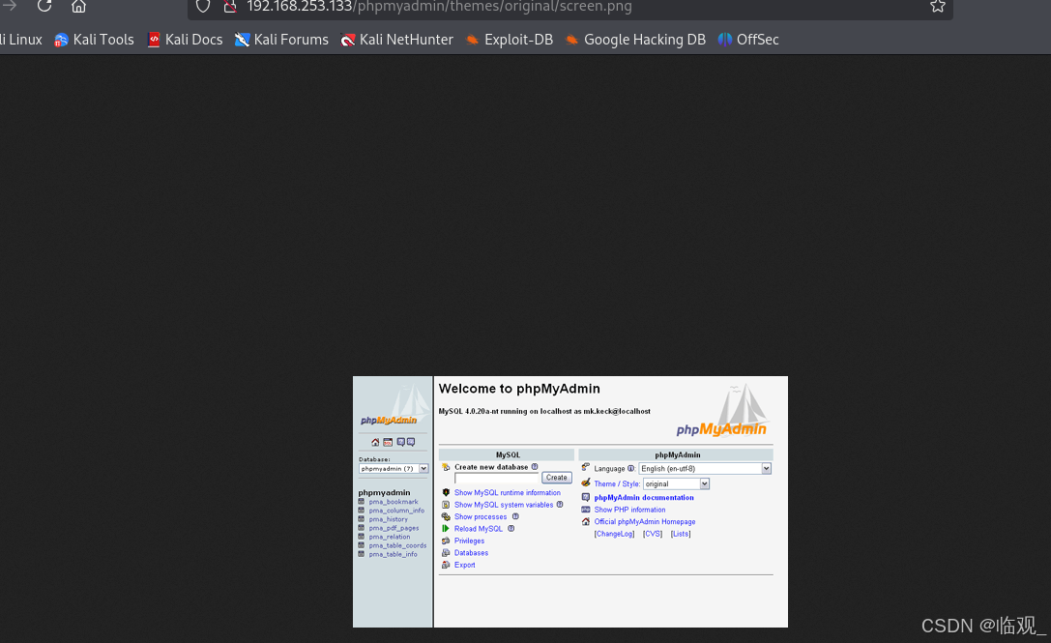Screen dimensions: 1051x643
Task: Bookmark this page with the star icon
Action: (x=937, y=6)
